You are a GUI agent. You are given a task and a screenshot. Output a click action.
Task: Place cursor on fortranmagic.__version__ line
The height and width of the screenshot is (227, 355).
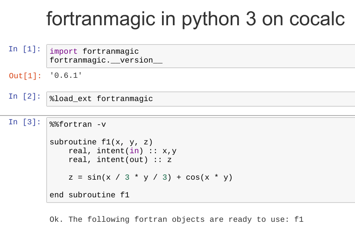point(106,60)
